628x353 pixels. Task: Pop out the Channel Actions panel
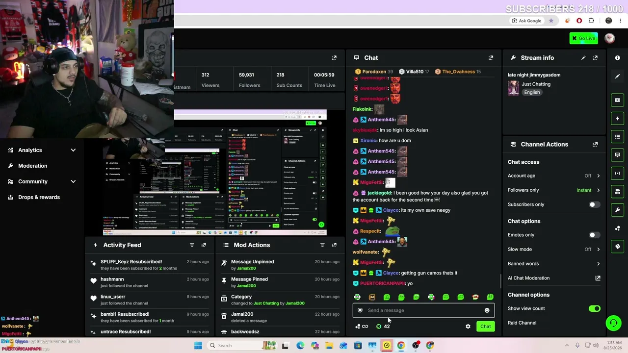(595, 144)
